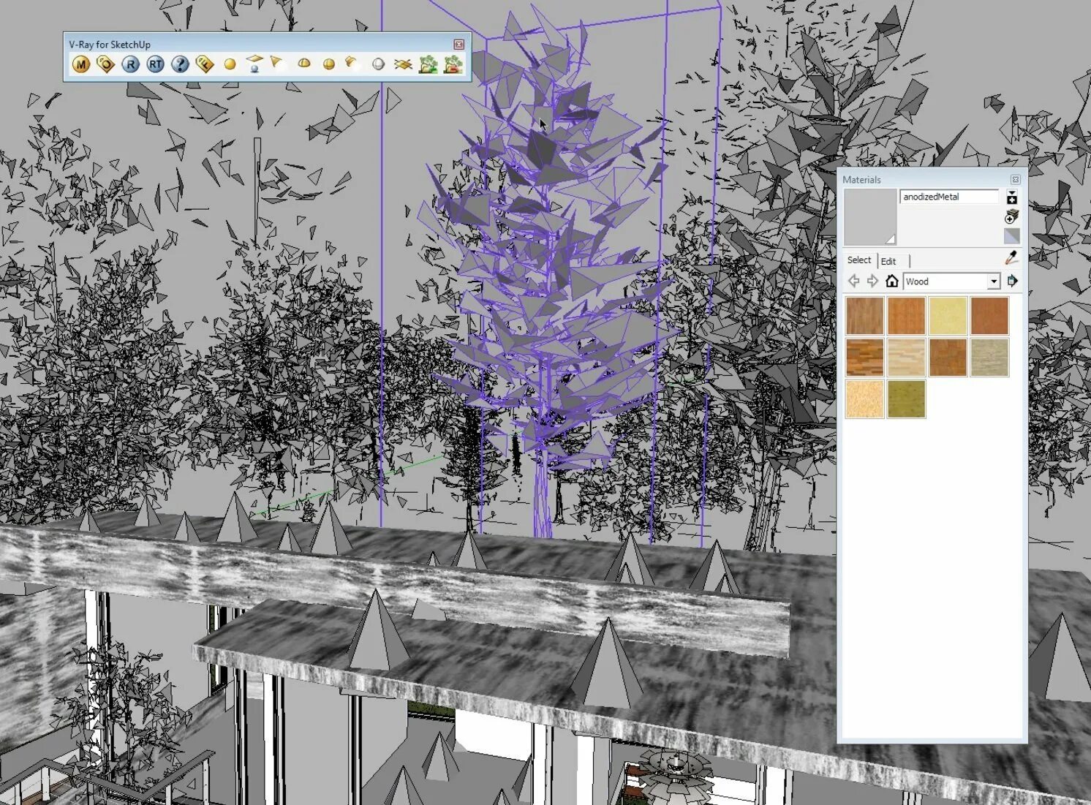The width and height of the screenshot is (1091, 805).
Task: Open the V-Ray render Options
Action: point(105,64)
